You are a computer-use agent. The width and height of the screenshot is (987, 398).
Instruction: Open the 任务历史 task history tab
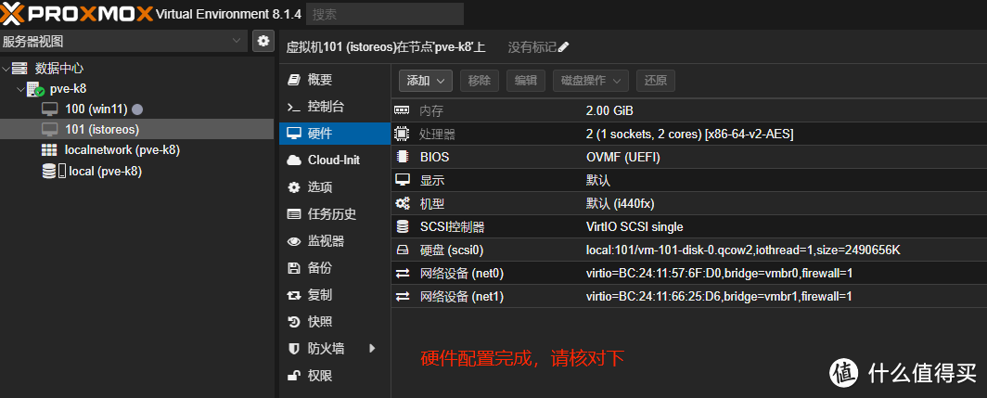coord(335,214)
